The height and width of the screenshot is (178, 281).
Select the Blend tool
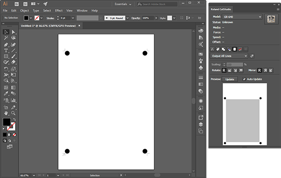13,93
